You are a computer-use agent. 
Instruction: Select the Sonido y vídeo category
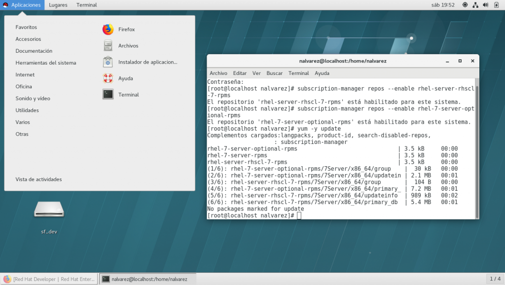point(33,99)
